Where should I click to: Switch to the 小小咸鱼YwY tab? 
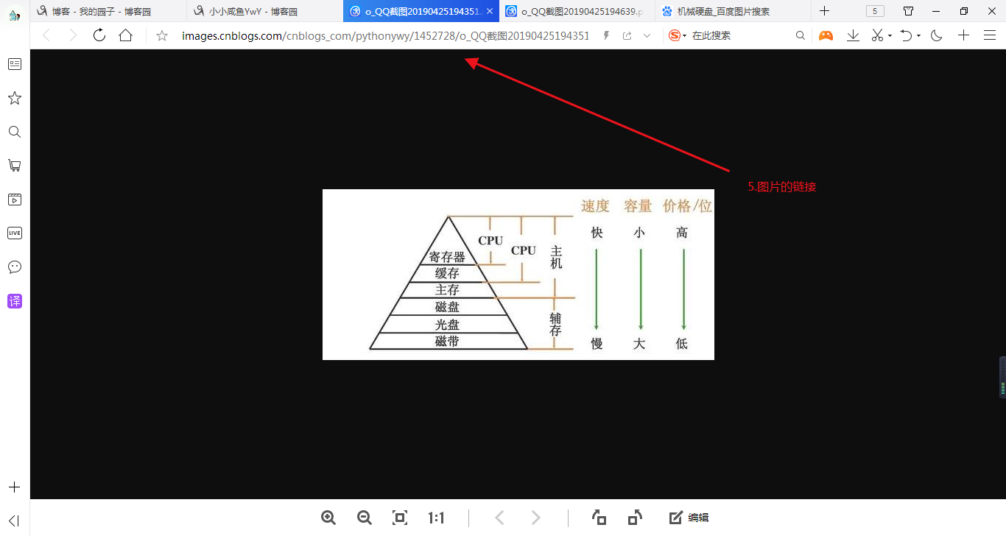(x=264, y=11)
